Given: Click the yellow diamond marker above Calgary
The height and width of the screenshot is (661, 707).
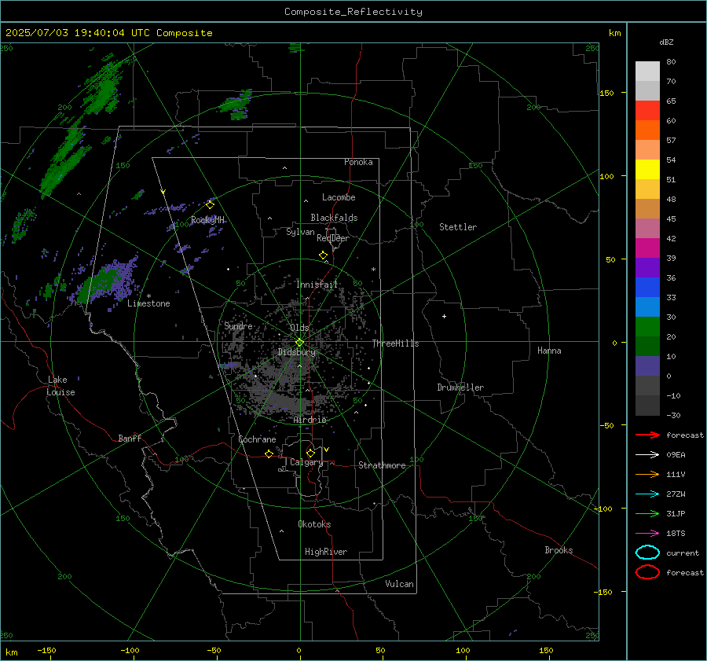Looking at the screenshot, I should coord(310,453).
